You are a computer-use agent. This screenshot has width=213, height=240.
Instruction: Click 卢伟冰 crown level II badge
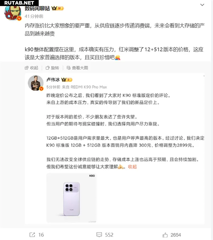pyautogui.click(x=67, y=80)
